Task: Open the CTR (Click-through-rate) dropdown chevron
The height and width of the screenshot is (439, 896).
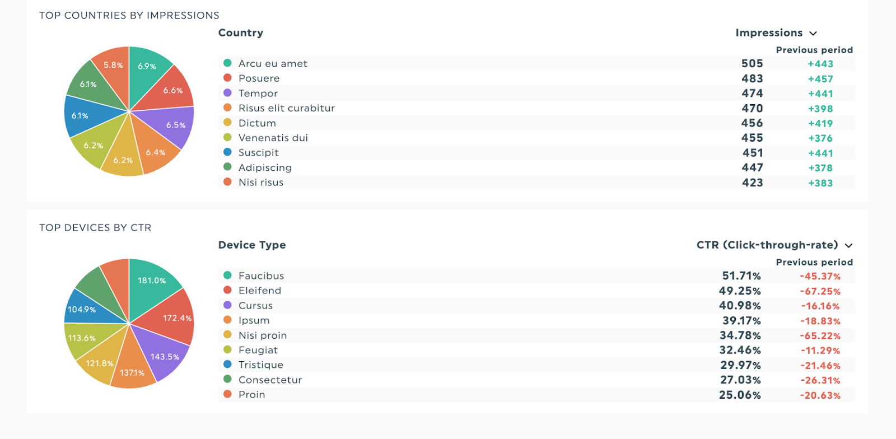Action: pyautogui.click(x=848, y=246)
